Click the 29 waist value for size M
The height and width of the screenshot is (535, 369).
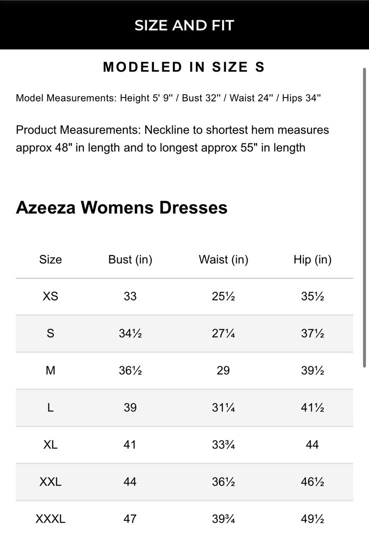click(x=223, y=370)
